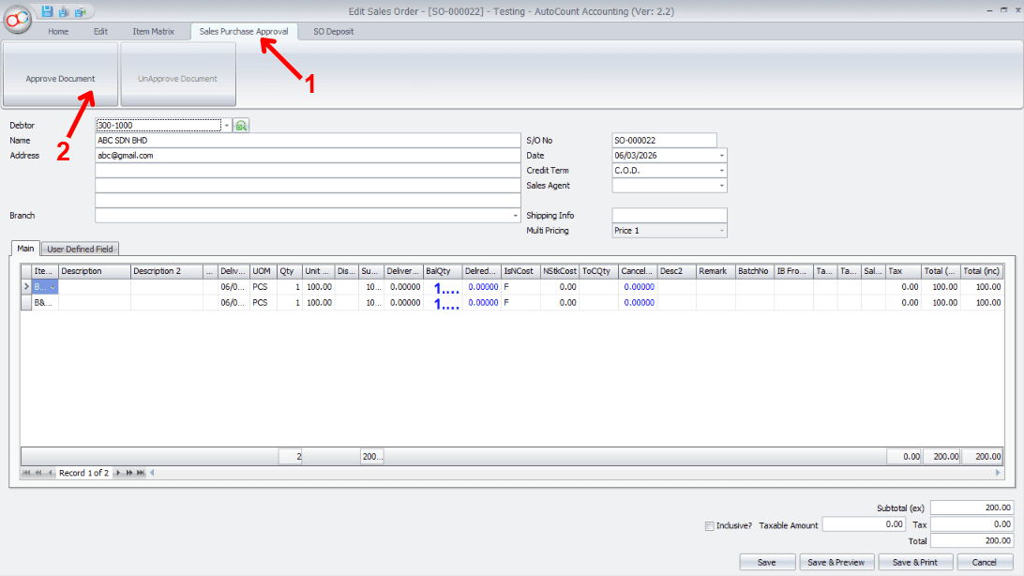Click the third save-and-print icon in quick toolbar
The width and height of the screenshot is (1024, 576).
80,11
